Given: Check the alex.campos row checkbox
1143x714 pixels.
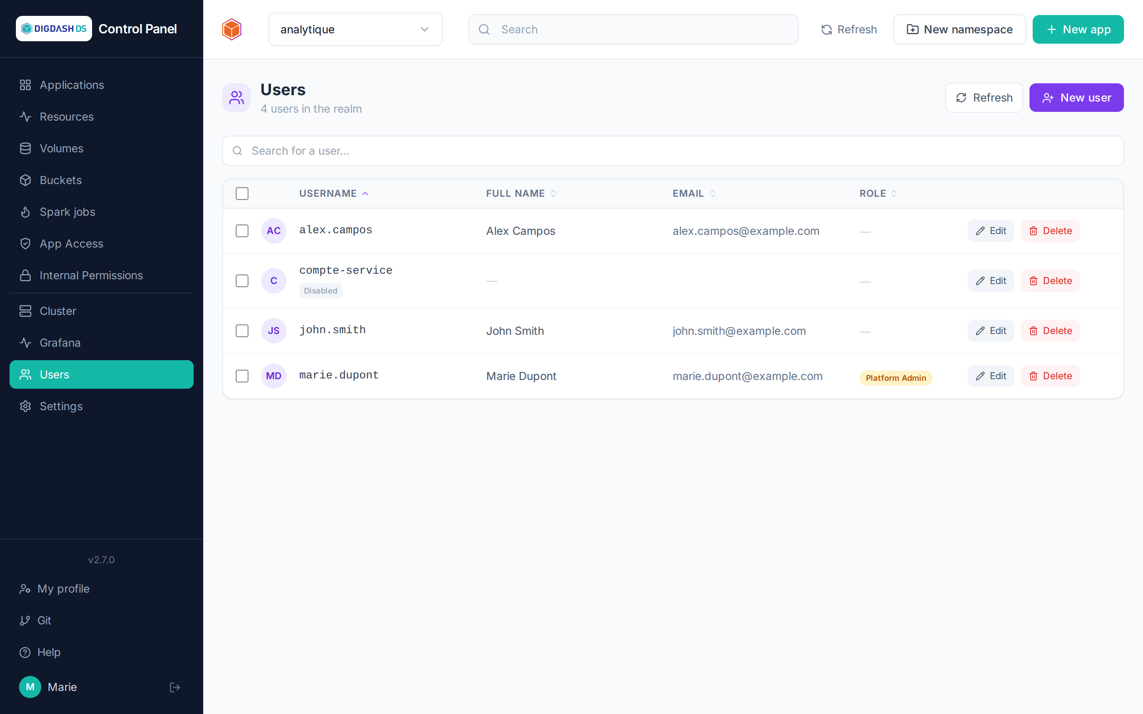Looking at the screenshot, I should (x=242, y=231).
